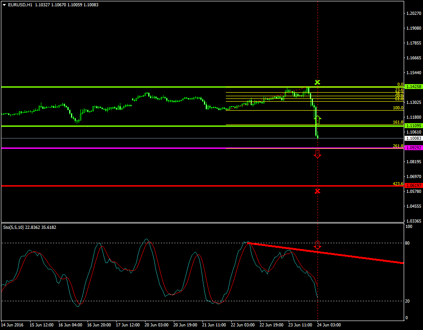This screenshot has width=423, height=330.
Task: Click the Fibonacci 161.8 level label
Action: coord(398,122)
